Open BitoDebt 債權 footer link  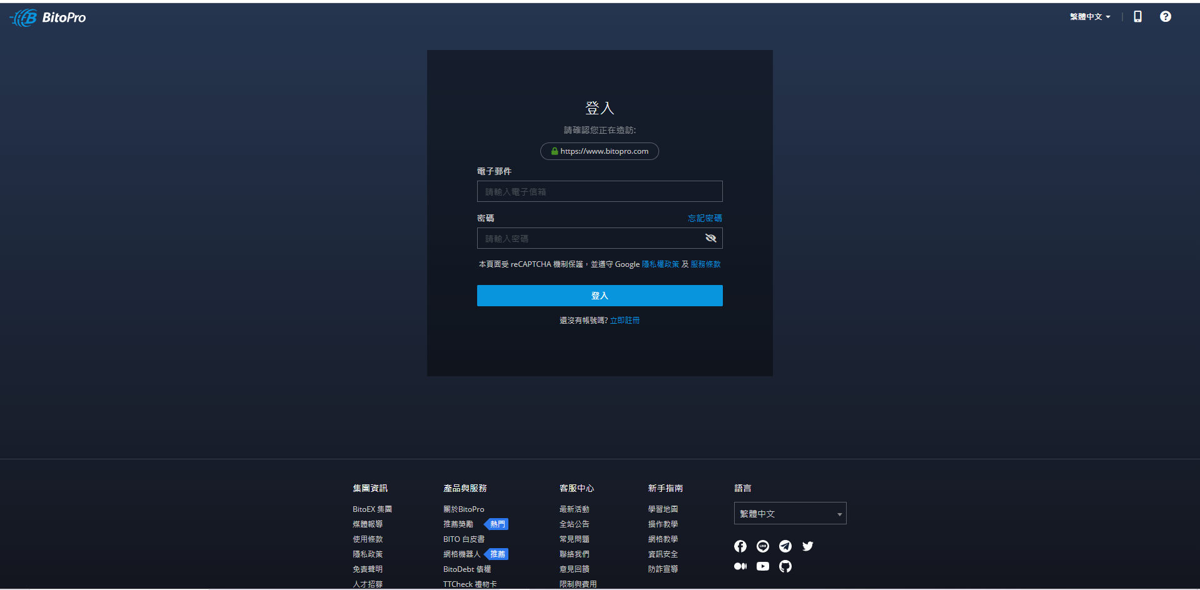(467, 569)
